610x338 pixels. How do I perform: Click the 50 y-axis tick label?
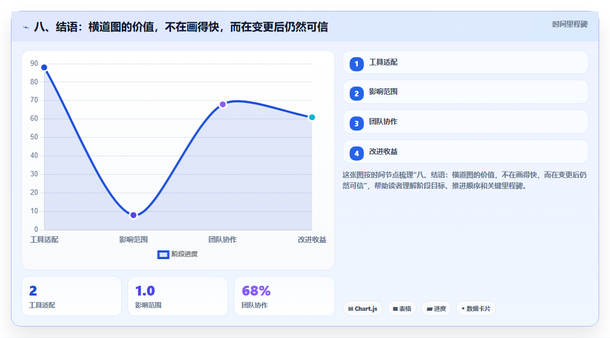click(34, 137)
